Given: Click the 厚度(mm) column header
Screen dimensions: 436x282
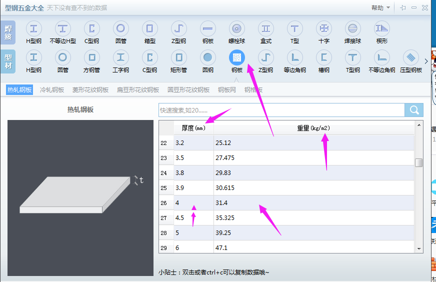Looking at the screenshot, I should pyautogui.click(x=194, y=128).
